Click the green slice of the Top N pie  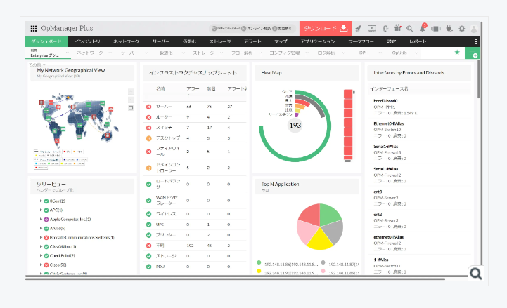(x=329, y=215)
